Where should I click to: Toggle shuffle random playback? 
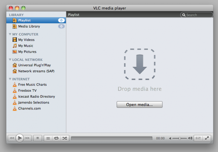click(64, 138)
